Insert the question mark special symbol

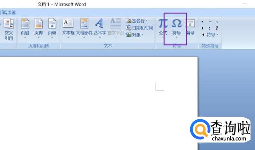click(x=216, y=28)
